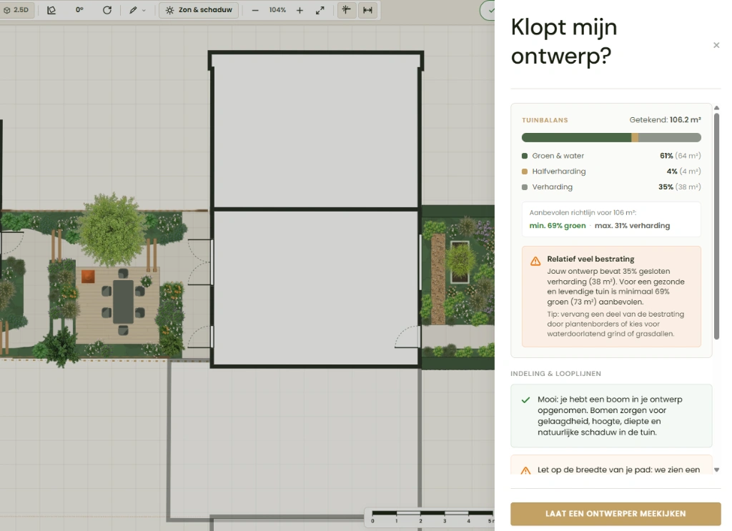Click 'max. 31% verharding' text
This screenshot has height=531, width=732.
tap(632, 226)
